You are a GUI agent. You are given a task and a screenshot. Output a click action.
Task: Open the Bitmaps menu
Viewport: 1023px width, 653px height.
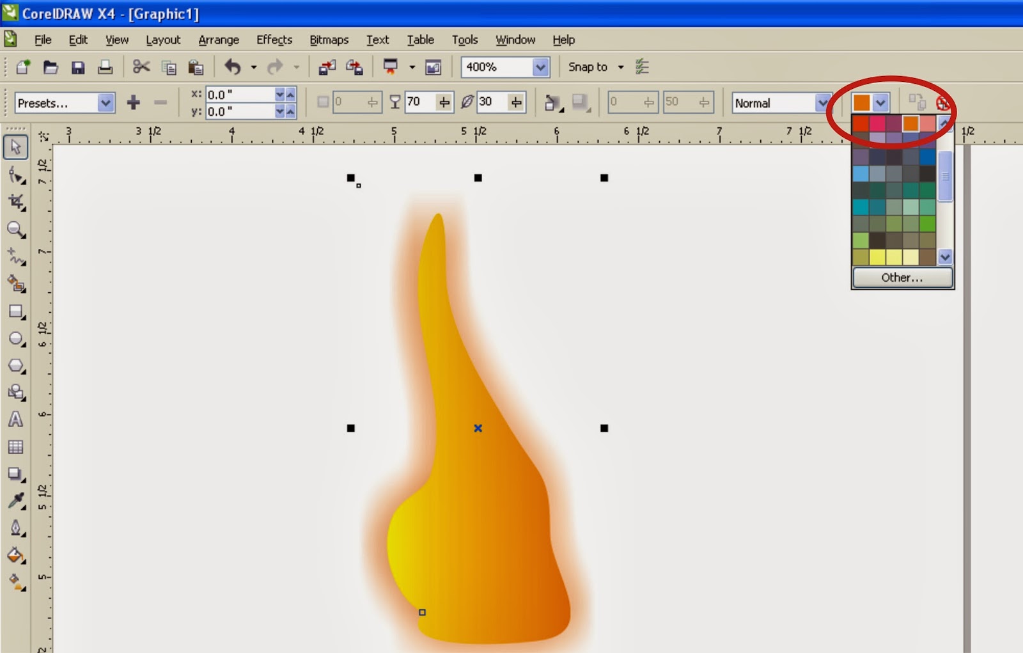point(329,40)
